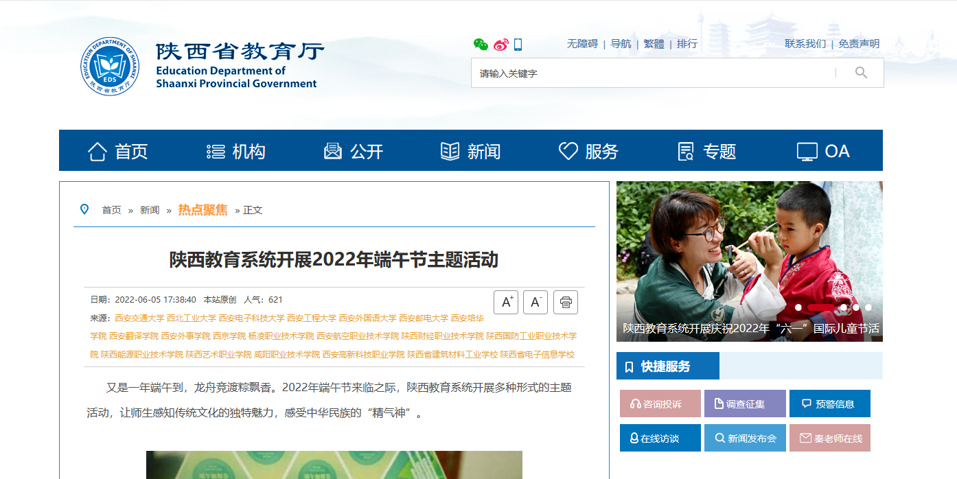Open the WeChat icon in header
The image size is (957, 479).
(481, 45)
